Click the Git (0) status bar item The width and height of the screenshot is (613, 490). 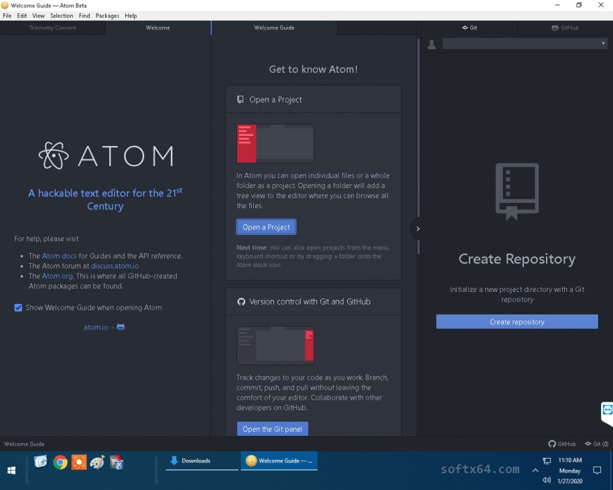coord(596,444)
